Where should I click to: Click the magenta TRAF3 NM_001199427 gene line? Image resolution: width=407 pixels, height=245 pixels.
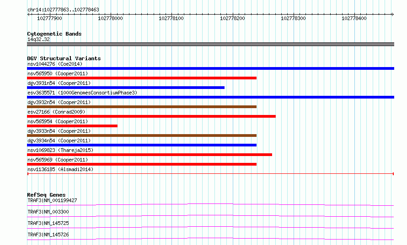(210, 204)
